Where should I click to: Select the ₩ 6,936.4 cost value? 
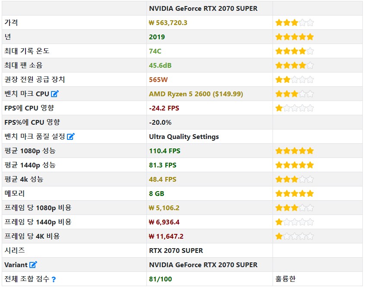[164, 222]
